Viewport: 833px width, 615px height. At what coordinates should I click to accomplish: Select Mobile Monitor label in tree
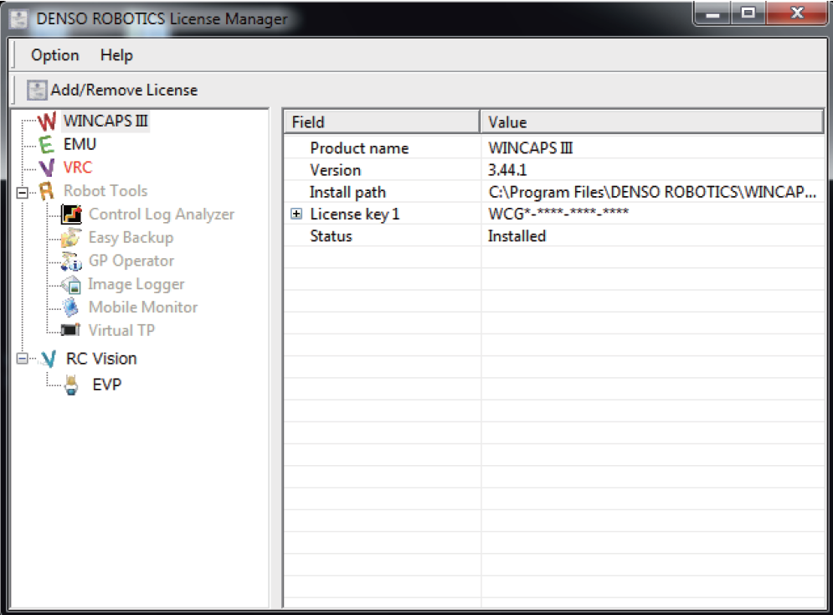click(x=143, y=307)
